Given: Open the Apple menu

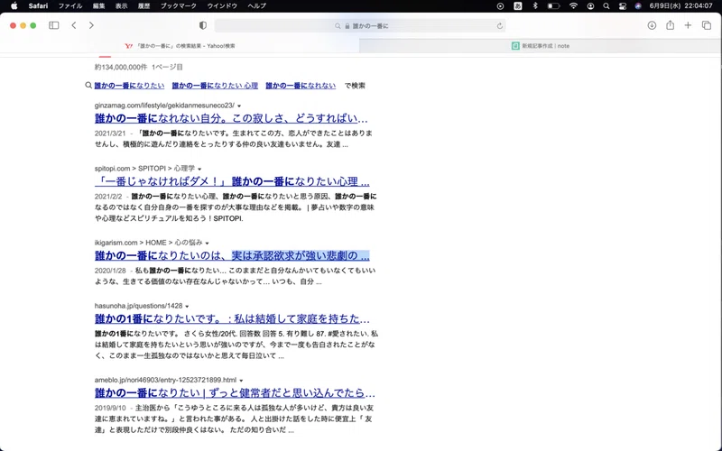Looking at the screenshot, I should [14, 6].
